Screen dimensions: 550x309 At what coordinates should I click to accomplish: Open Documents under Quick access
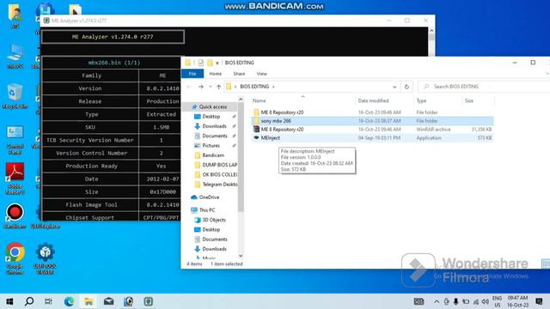(214, 136)
